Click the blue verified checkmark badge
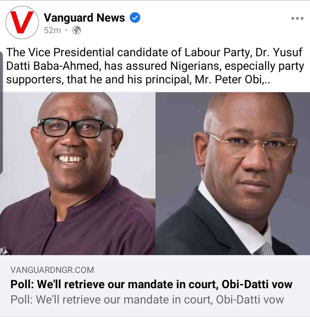Screen dimensions: 310x317 [x=135, y=18]
